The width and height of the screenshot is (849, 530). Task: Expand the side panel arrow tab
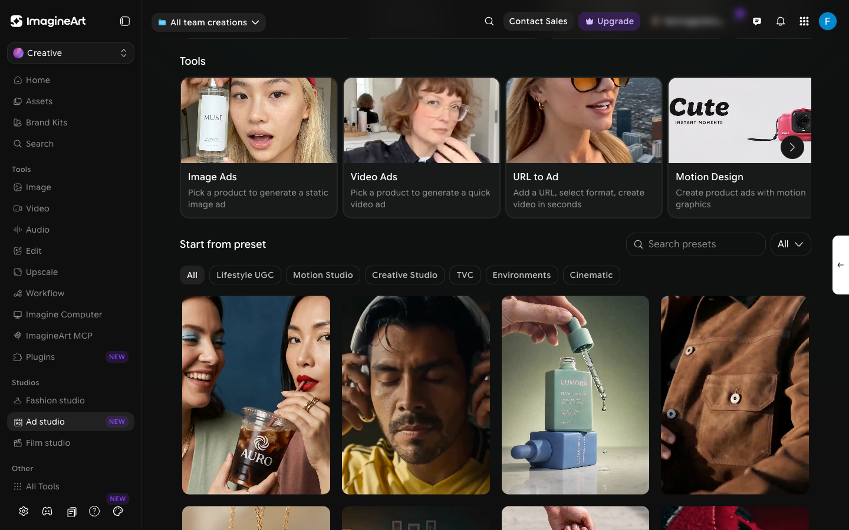(841, 265)
